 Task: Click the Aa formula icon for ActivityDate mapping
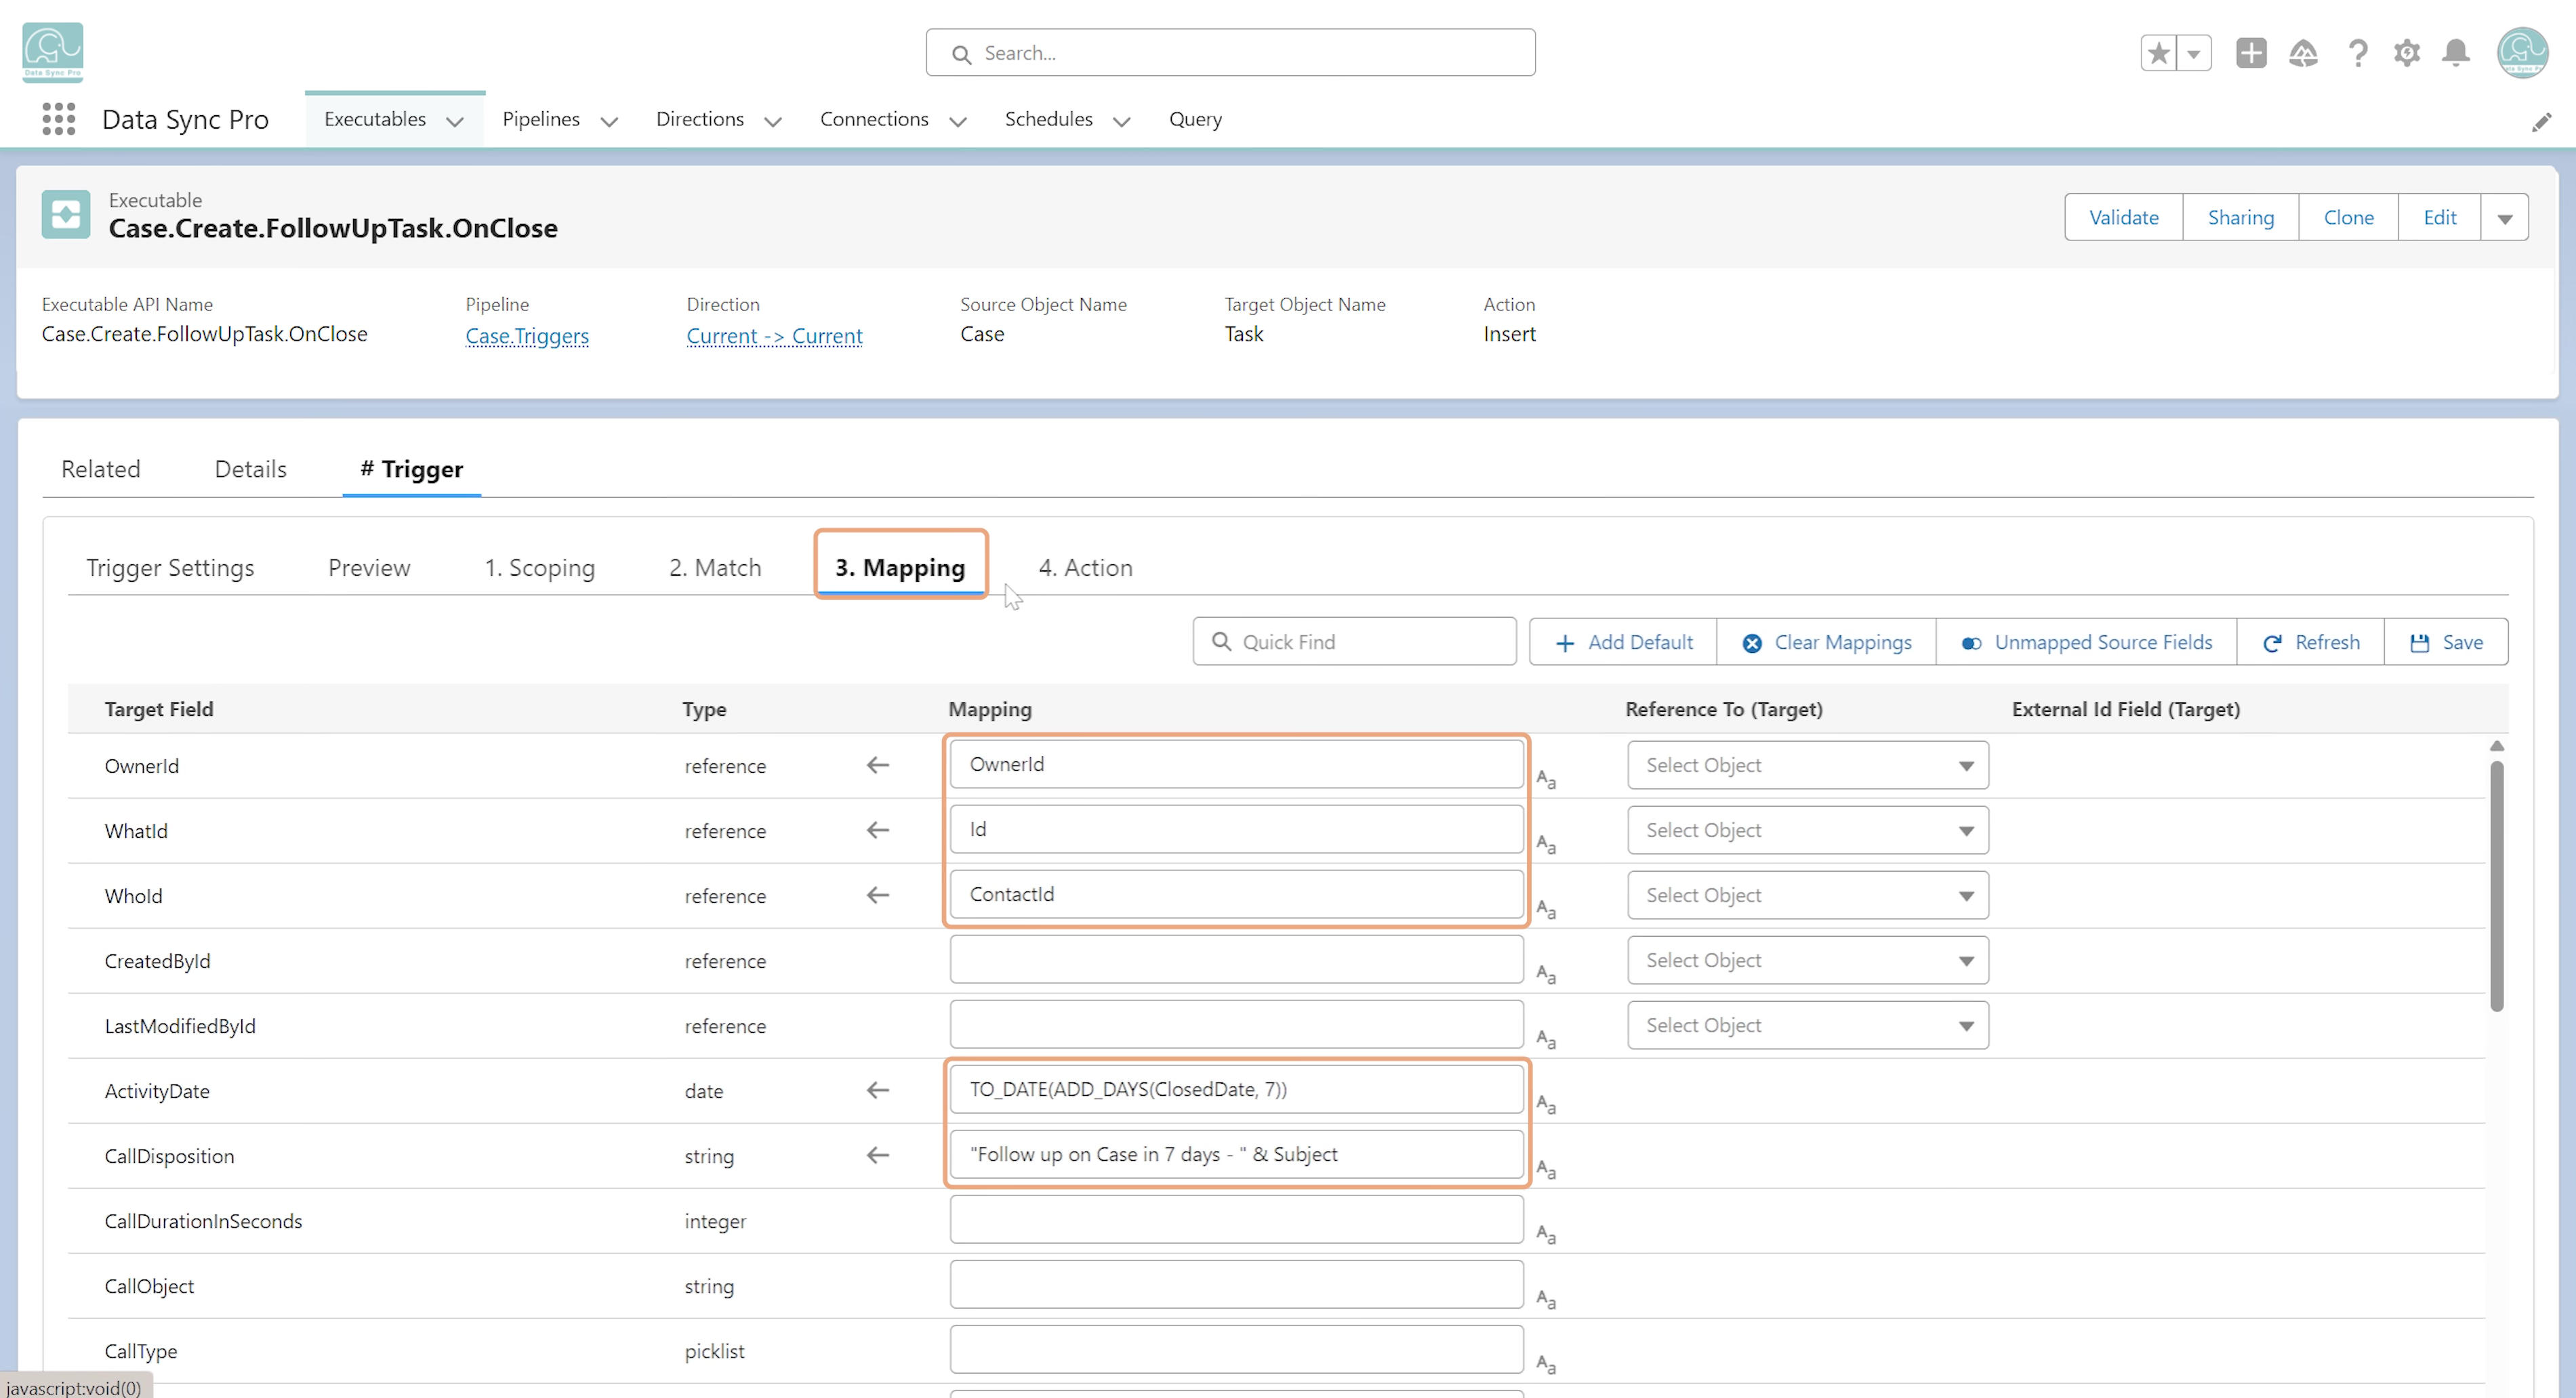1546,1103
